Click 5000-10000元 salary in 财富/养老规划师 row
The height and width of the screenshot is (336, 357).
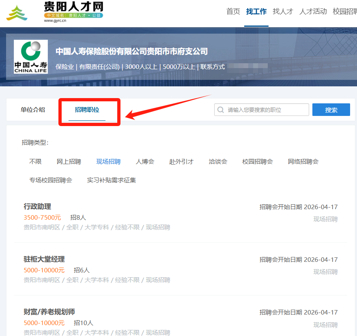point(44,323)
